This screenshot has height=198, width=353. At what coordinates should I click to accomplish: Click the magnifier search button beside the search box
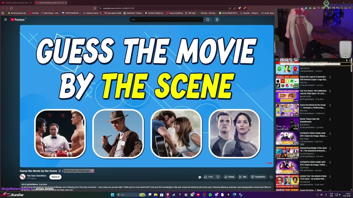208,20
